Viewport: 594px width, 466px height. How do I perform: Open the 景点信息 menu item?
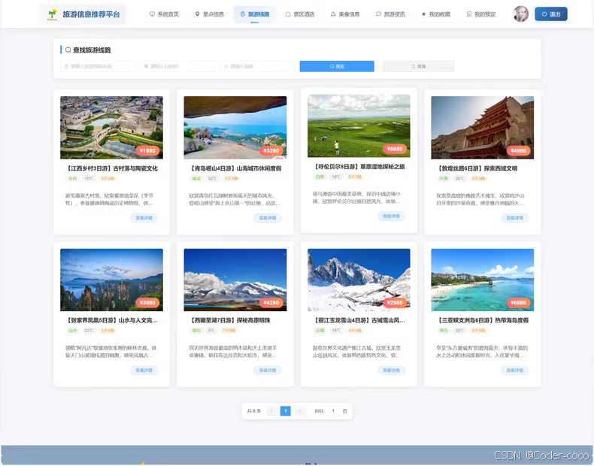tap(209, 14)
